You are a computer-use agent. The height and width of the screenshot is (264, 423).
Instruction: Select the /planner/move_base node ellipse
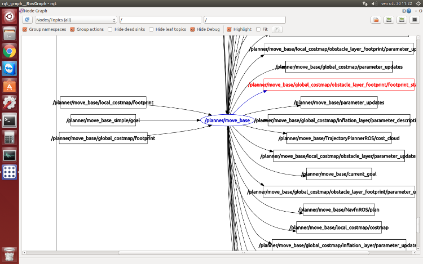coord(227,120)
